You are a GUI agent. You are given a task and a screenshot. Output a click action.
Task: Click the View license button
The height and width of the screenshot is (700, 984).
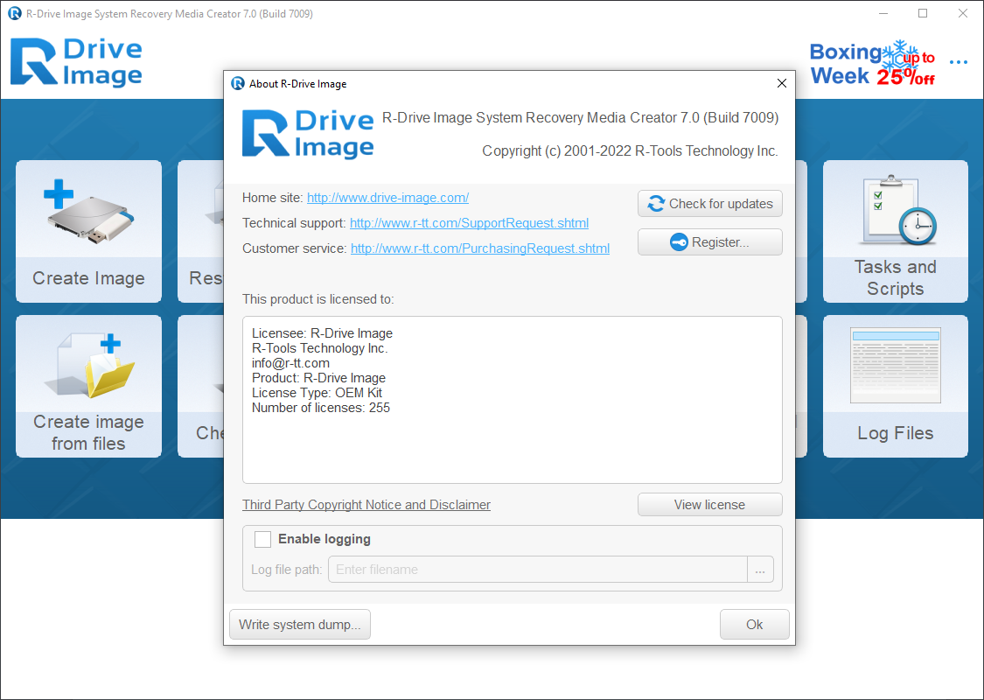(x=709, y=505)
